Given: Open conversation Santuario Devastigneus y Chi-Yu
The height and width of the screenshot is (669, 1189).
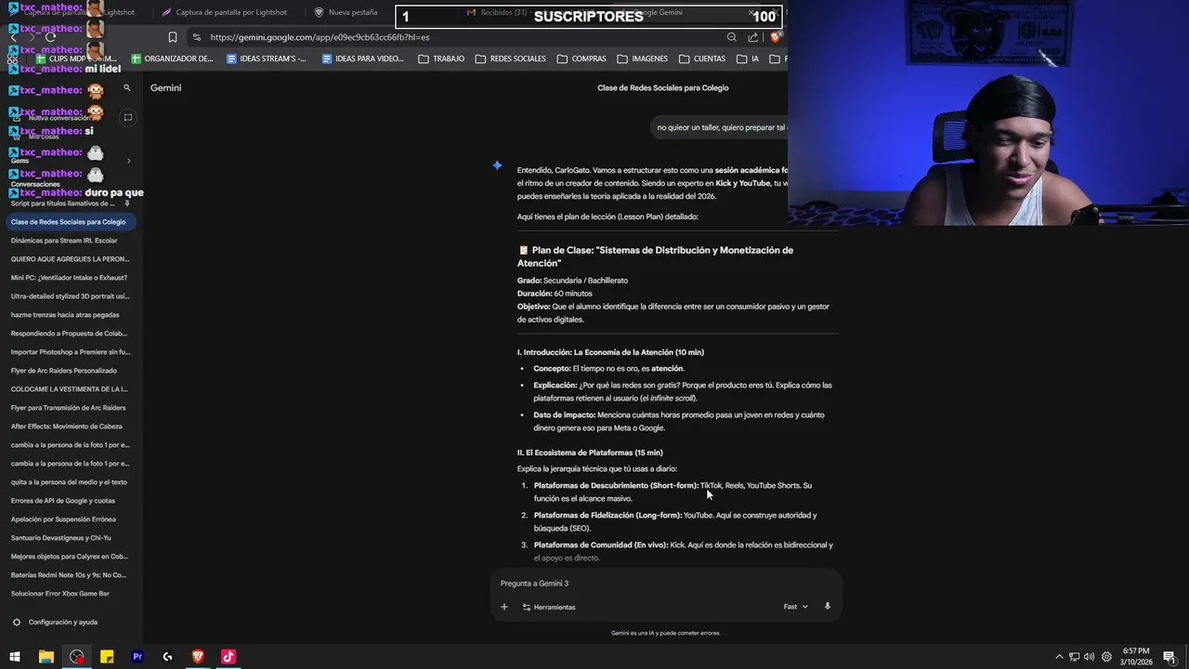Looking at the screenshot, I should [61, 538].
